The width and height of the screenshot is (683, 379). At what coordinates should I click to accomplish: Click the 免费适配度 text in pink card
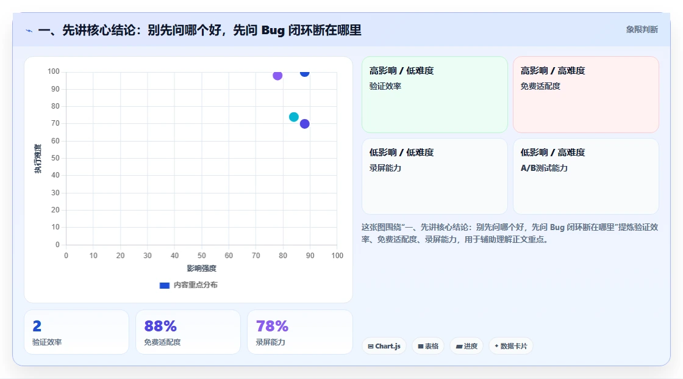pos(540,86)
